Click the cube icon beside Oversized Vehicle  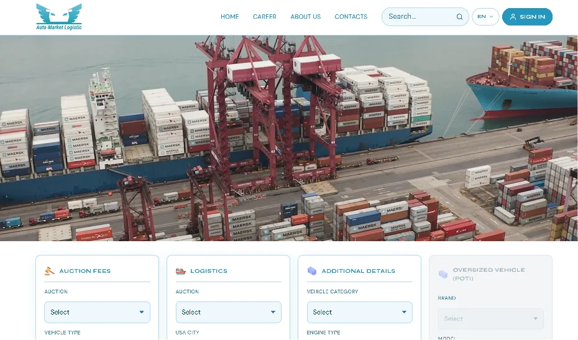443,274
